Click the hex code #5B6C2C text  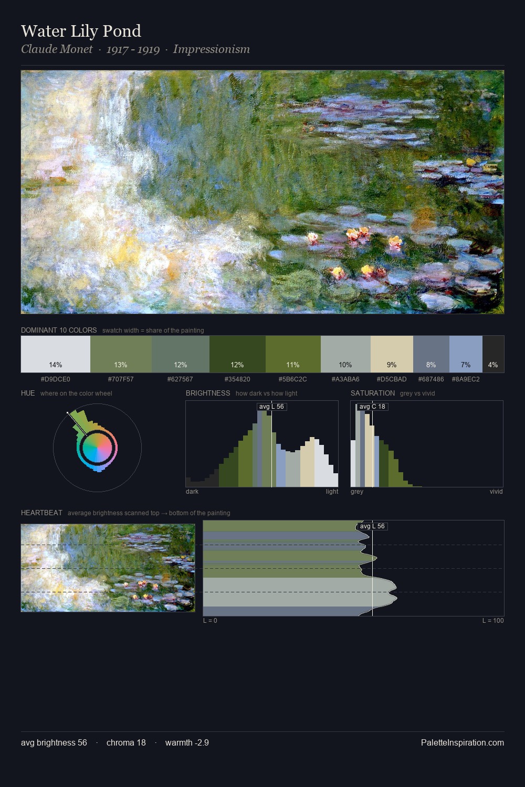coord(293,379)
